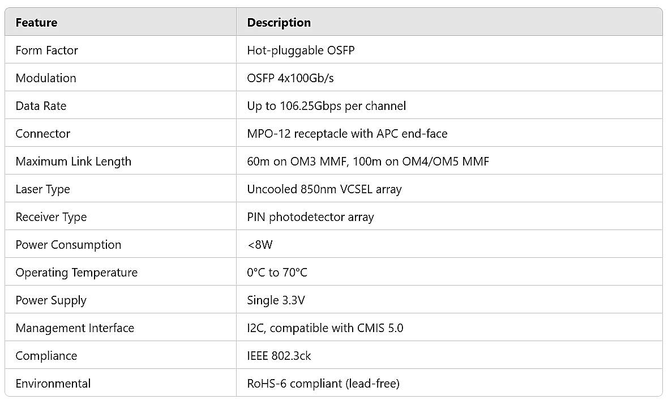This screenshot has width=668, height=408.
Task: Select the Laser Type label
Action: click(x=42, y=189)
